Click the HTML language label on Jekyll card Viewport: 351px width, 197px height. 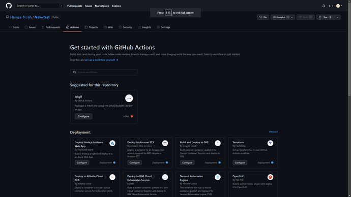pyautogui.click(x=126, y=116)
